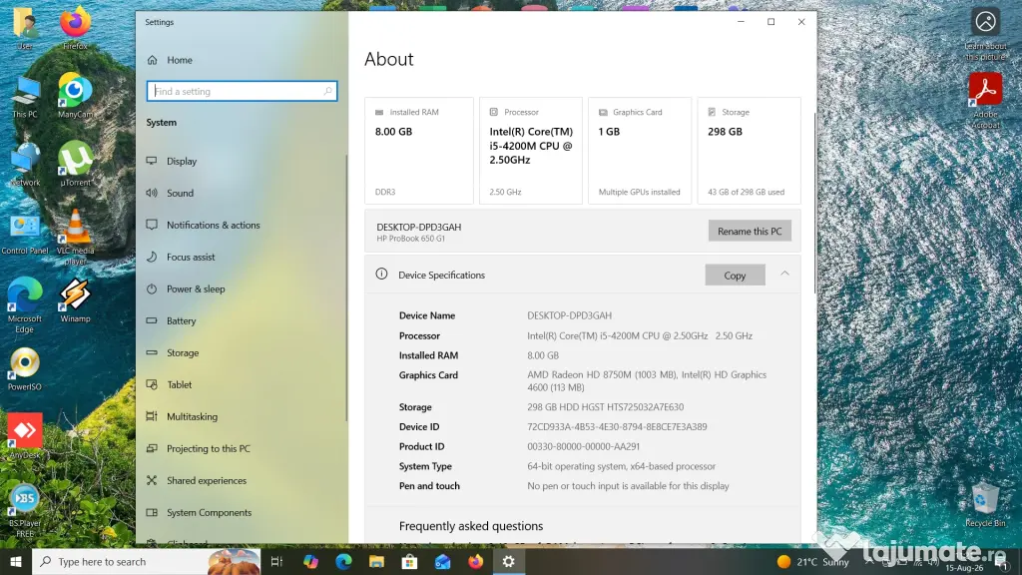Open This PC desktop icon
Image resolution: width=1022 pixels, height=575 pixels.
[25, 96]
